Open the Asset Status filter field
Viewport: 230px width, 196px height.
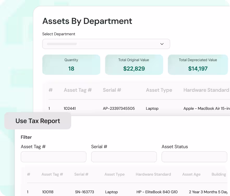pyautogui.click(x=194, y=157)
